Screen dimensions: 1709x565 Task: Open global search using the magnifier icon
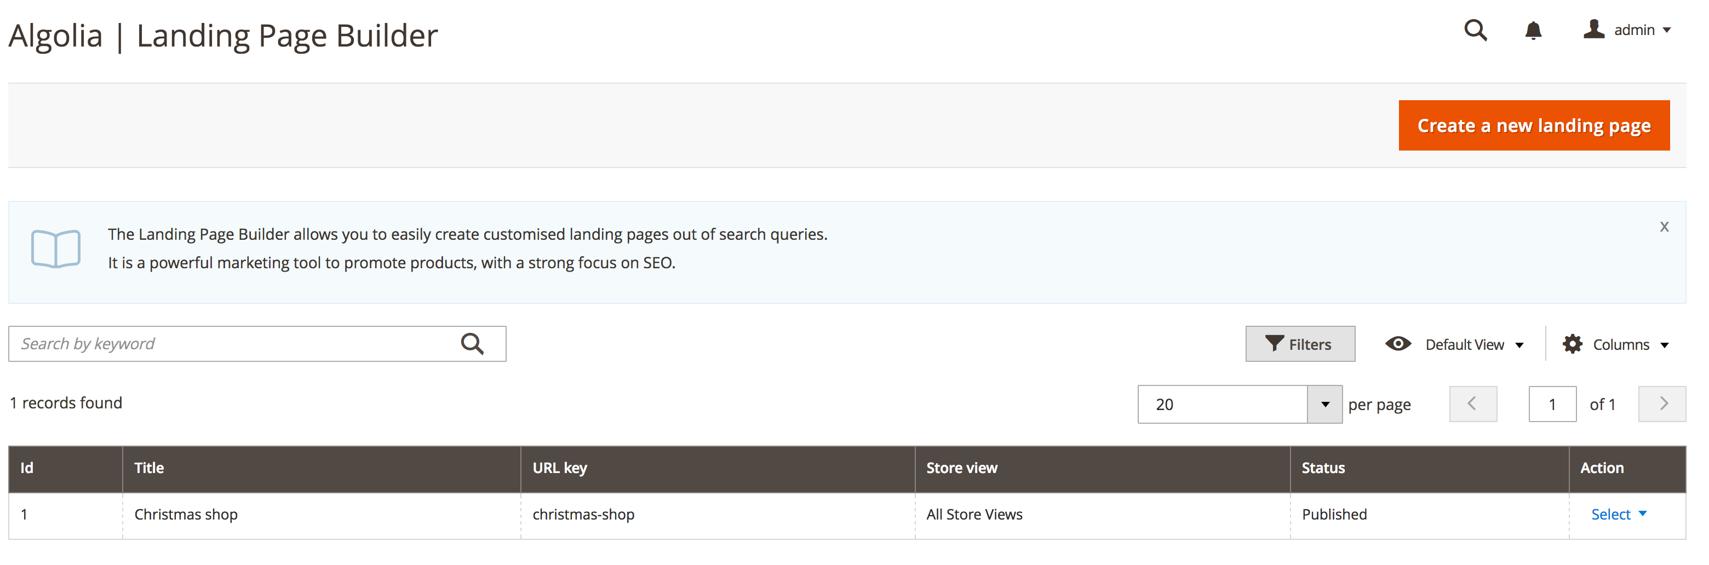[x=1476, y=31]
